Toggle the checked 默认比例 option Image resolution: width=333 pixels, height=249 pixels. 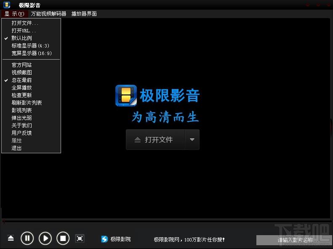coord(31,38)
